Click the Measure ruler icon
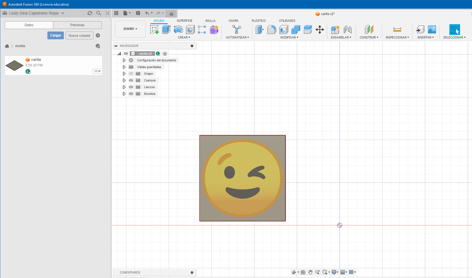The image size is (472, 278). [x=397, y=30]
